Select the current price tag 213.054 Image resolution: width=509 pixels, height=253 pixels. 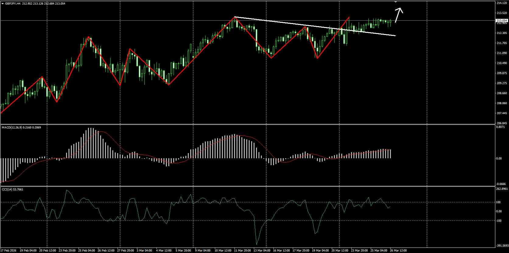coord(501,20)
